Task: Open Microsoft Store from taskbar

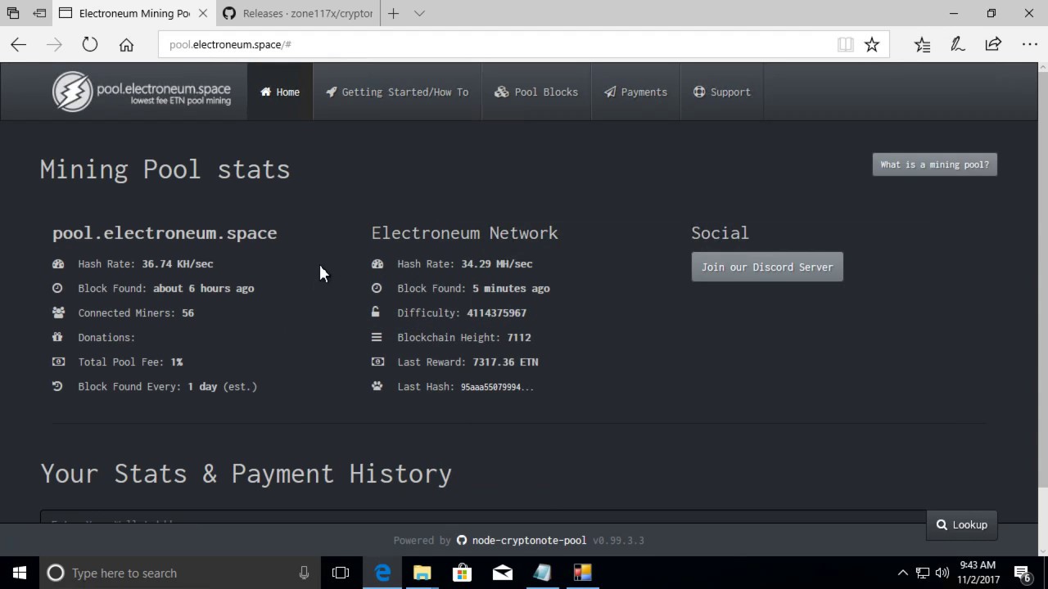Action: [463, 573]
